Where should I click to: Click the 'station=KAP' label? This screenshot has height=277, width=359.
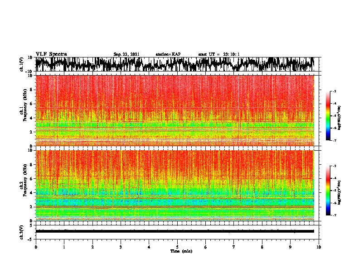(168, 54)
